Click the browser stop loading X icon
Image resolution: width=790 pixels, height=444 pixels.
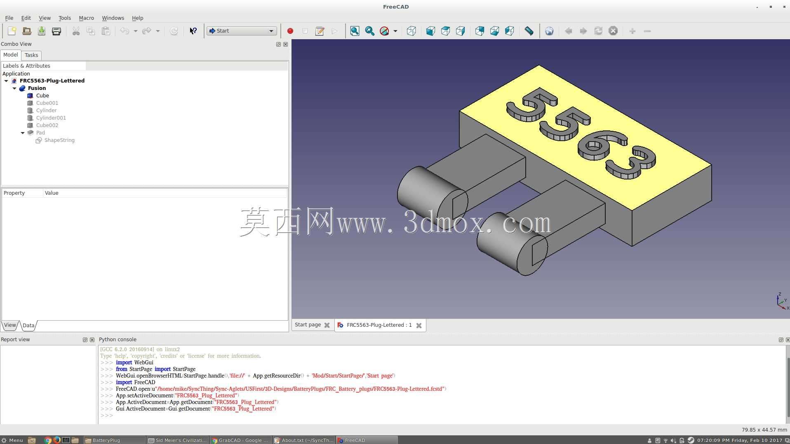[x=613, y=31]
